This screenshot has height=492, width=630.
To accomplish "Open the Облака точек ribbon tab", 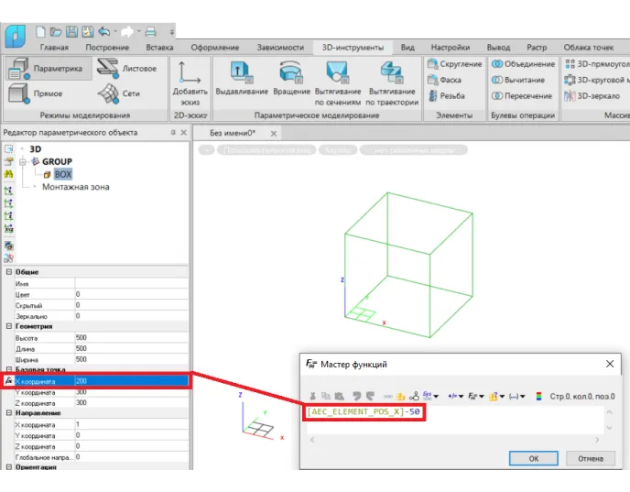I will coord(589,48).
